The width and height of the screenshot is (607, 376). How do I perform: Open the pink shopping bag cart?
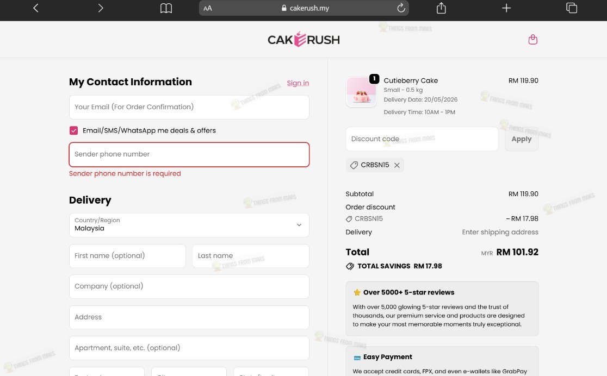pyautogui.click(x=532, y=40)
